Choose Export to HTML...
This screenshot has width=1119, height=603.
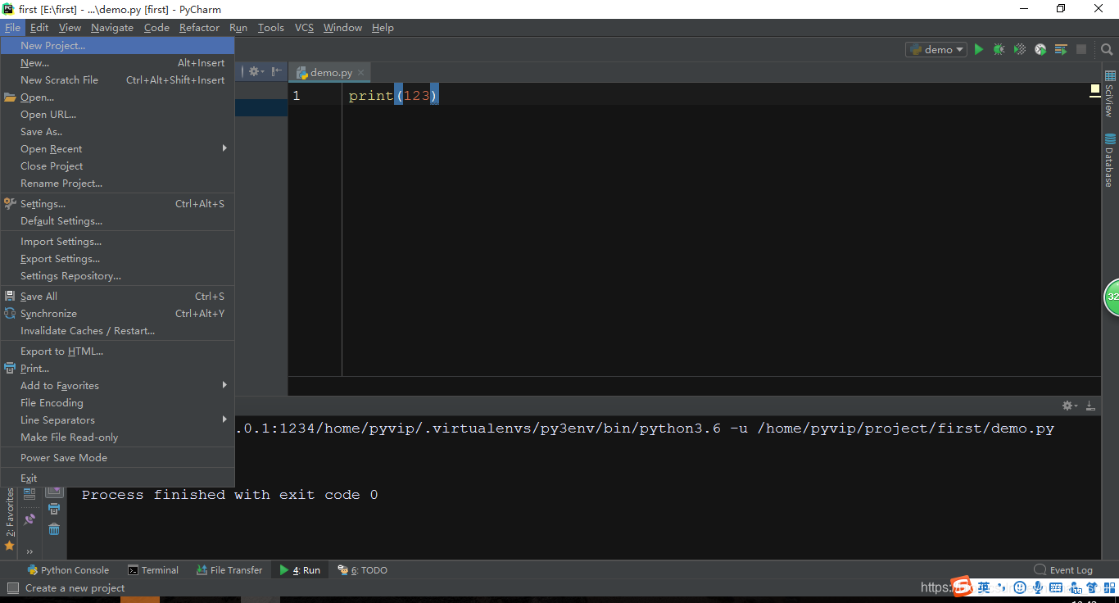pyautogui.click(x=118, y=351)
